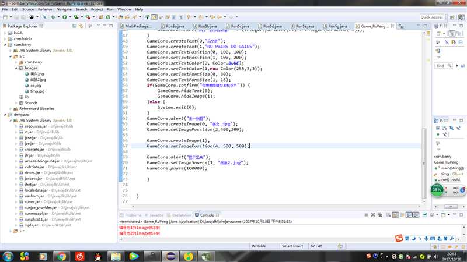Select the Declaration tab
This screenshot has width=467, height=262.
[x=182, y=215]
